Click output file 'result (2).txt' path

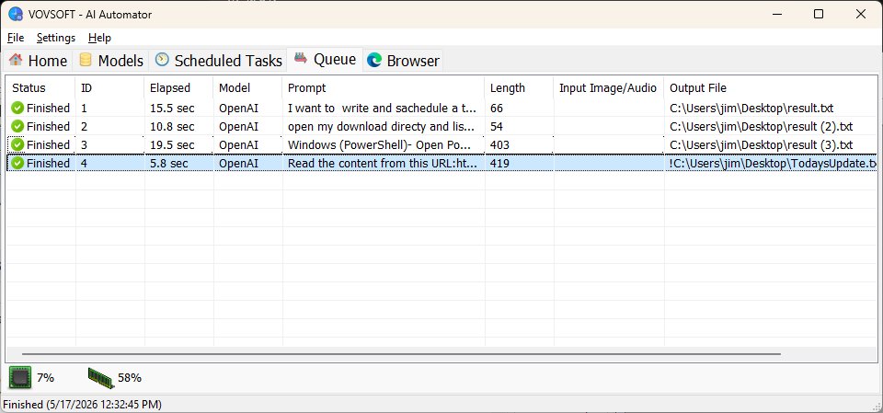tap(762, 126)
